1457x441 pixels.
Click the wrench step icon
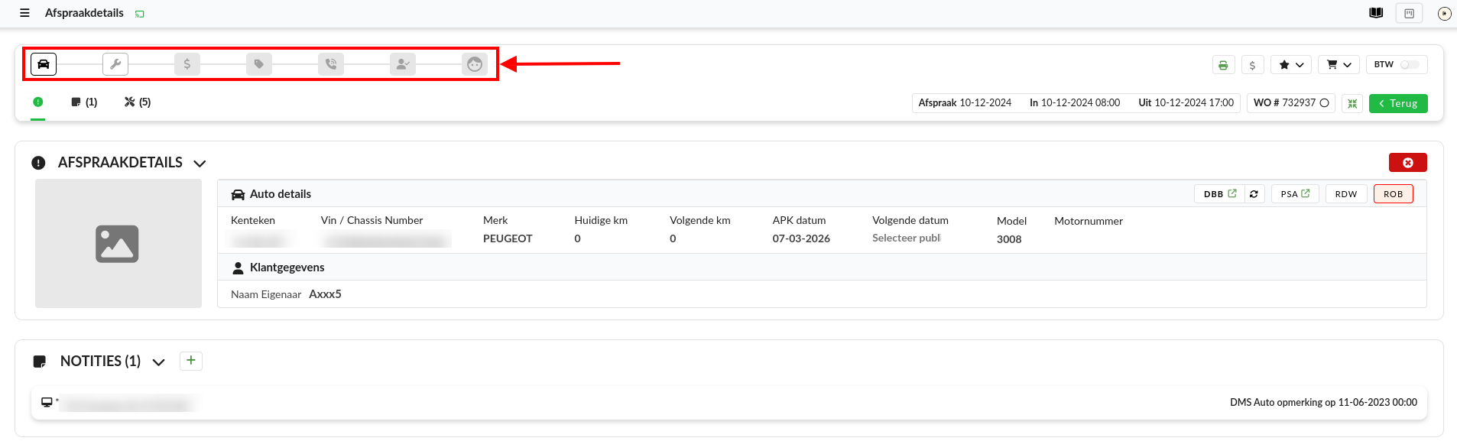(115, 64)
